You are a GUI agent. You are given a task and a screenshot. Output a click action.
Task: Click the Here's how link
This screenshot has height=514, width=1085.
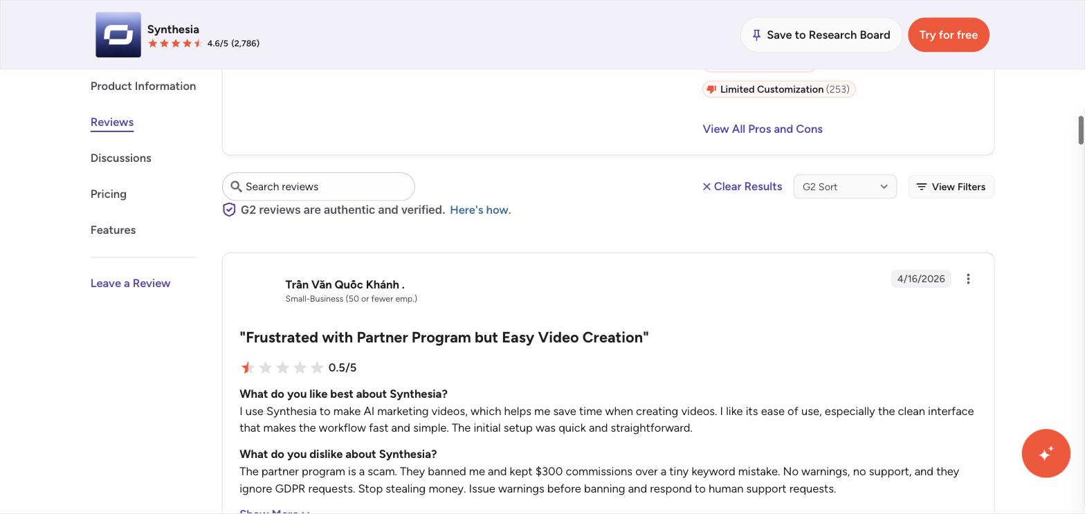point(480,210)
